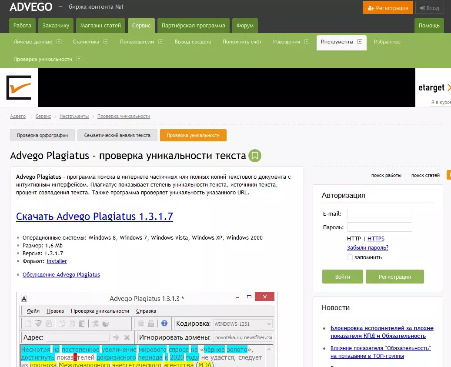Click the поиск работы link
The image size is (451, 367).
386,175
